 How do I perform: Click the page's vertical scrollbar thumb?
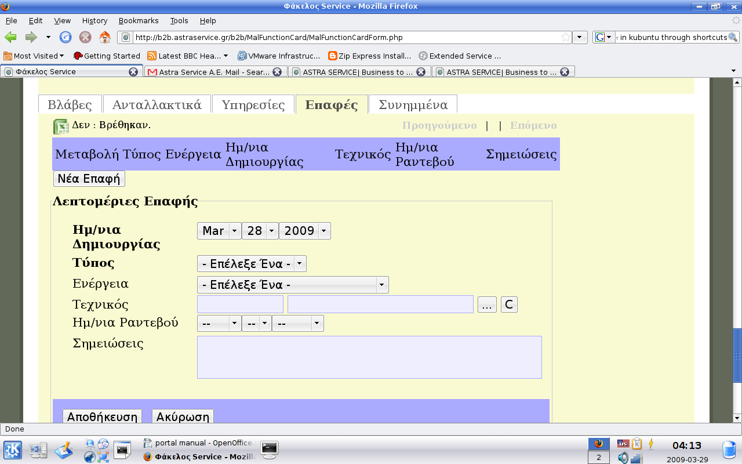737,356
